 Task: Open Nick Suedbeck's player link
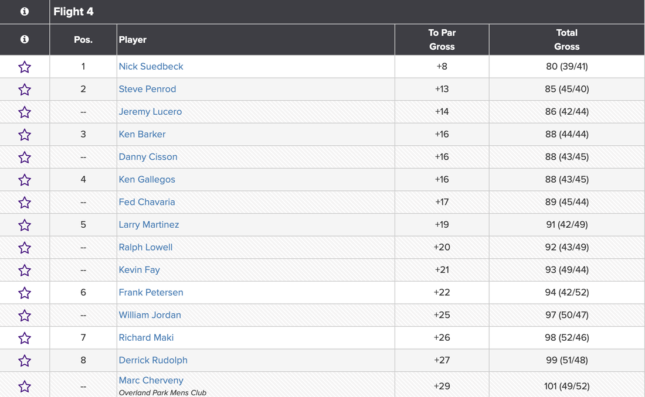pyautogui.click(x=151, y=67)
